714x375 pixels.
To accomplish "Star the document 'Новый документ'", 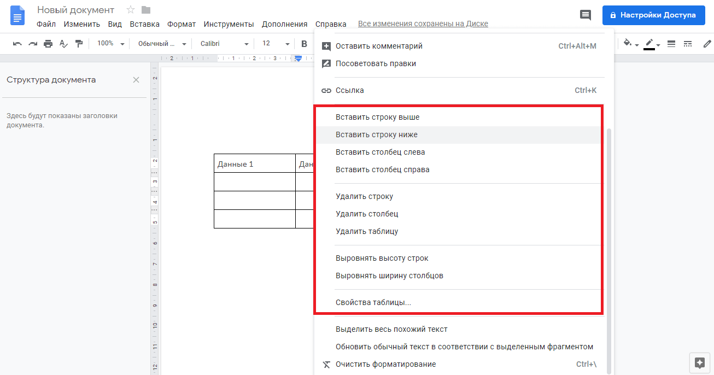I will (130, 9).
